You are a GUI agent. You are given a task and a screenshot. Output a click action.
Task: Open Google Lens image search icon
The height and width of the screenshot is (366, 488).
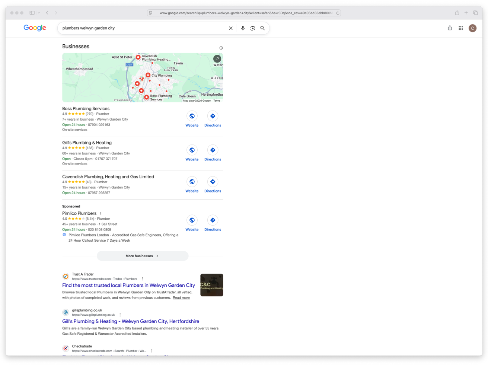(253, 28)
